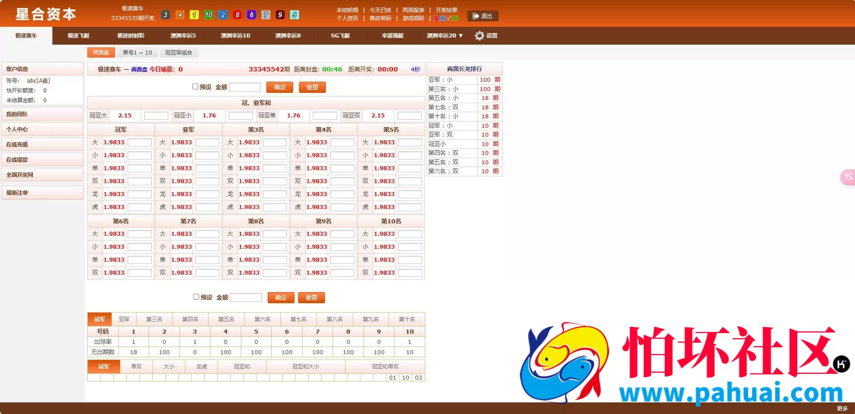Screen dimensions: 855x414
Task: Check the 预设 box near the lower 确定 button
Action: pos(197,297)
